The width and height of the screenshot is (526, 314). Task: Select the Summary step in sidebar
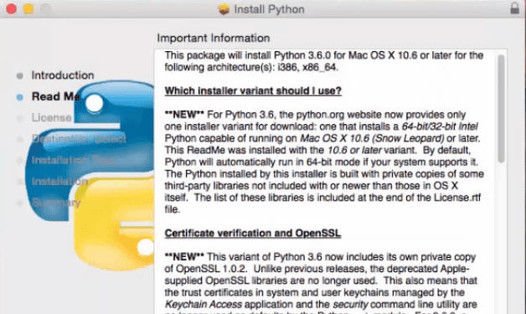click(56, 203)
